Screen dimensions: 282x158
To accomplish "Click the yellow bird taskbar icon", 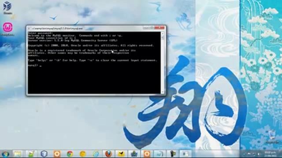I will click(x=121, y=154).
